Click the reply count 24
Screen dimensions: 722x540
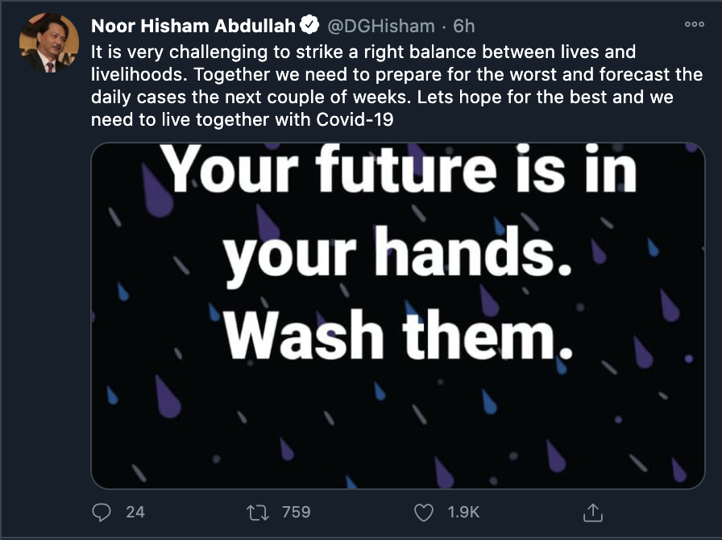coord(135,512)
